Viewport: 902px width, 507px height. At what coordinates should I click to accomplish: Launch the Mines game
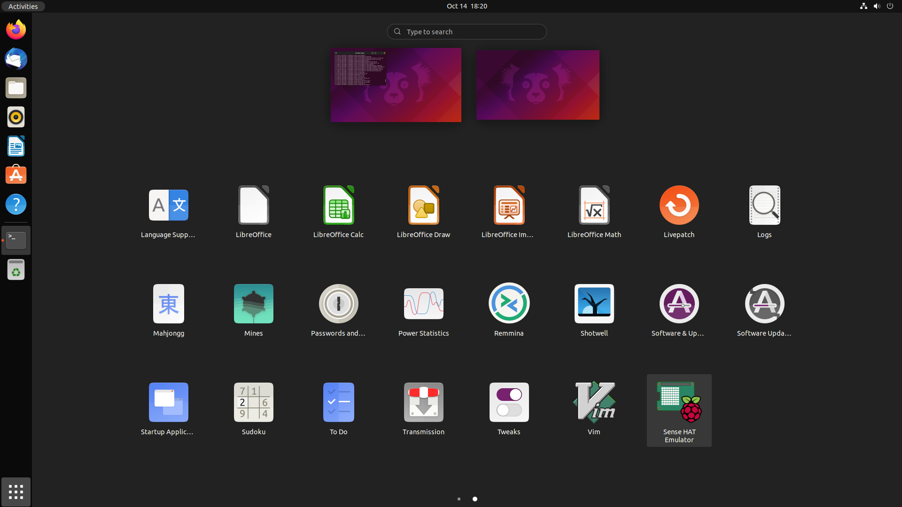point(254,311)
